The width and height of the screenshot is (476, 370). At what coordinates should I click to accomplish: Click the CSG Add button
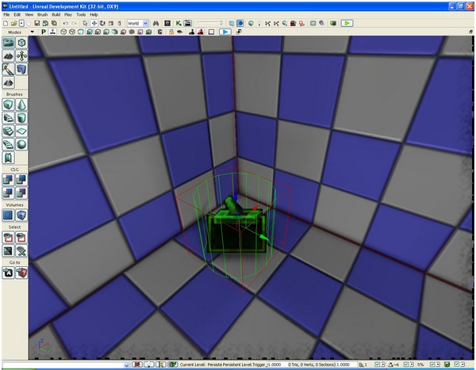[x=8, y=180]
